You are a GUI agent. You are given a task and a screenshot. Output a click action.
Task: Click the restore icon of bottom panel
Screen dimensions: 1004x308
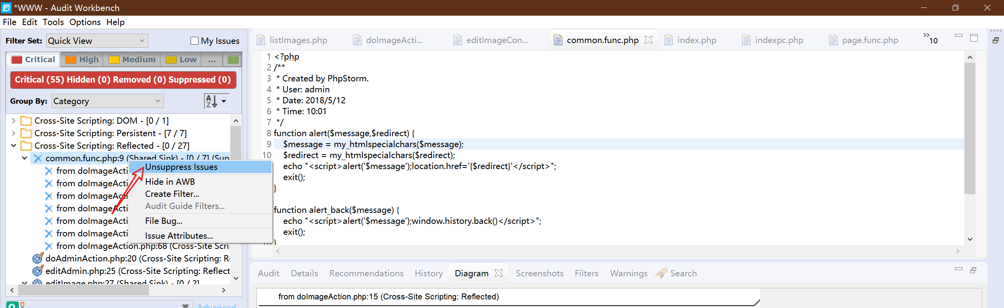pyautogui.click(x=973, y=270)
